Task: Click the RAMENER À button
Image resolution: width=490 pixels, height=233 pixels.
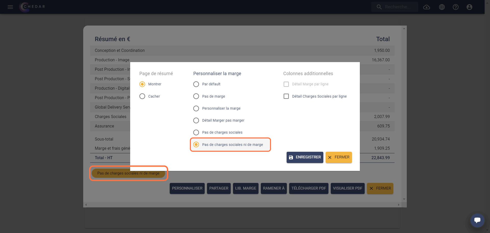Action: point(274,188)
